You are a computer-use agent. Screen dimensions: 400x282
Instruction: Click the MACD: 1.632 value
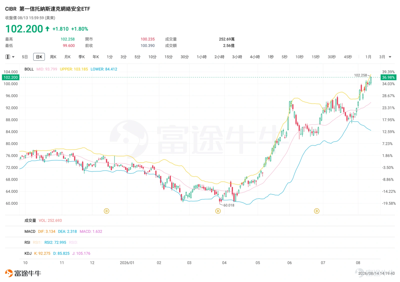(x=91, y=231)
